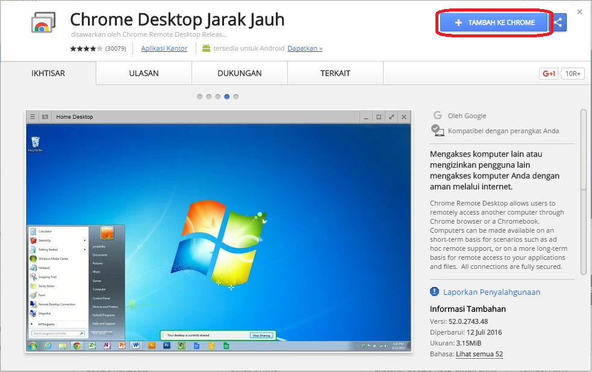Click the device compatibility check icon
Viewport: 592px width, 372px height.
437,130
